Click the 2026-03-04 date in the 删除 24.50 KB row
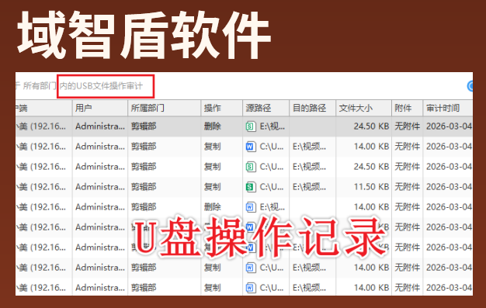Image resolution: width=486 pixels, height=308 pixels. 449,126
